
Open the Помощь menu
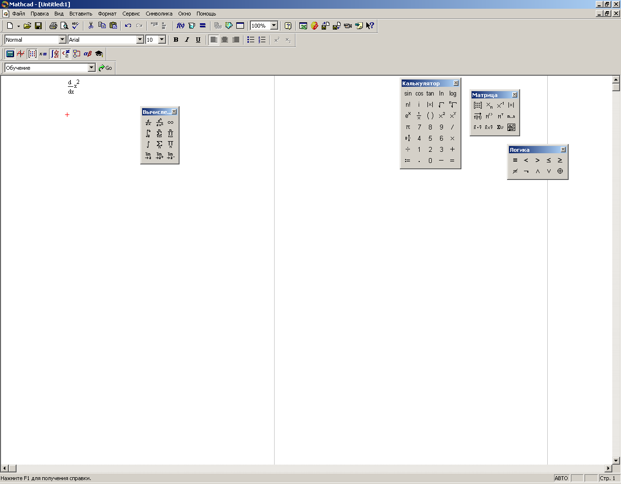[x=206, y=14]
